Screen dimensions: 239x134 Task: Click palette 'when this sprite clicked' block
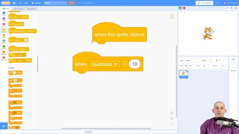click(16, 24)
